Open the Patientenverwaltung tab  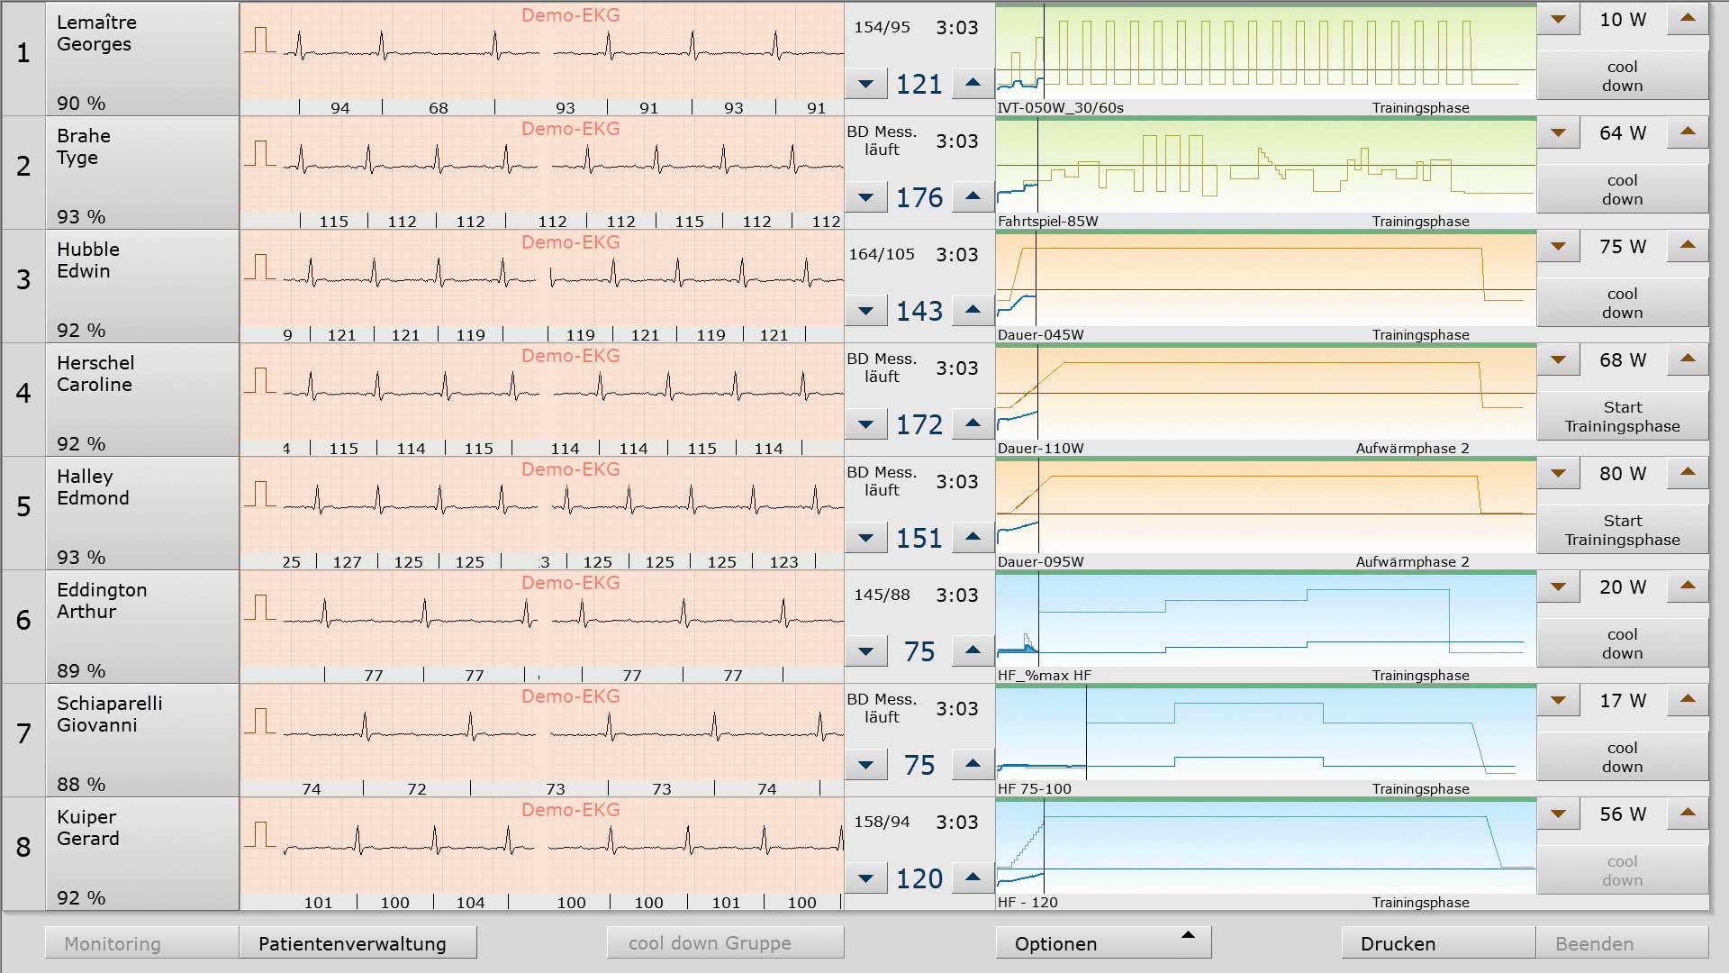click(x=358, y=942)
